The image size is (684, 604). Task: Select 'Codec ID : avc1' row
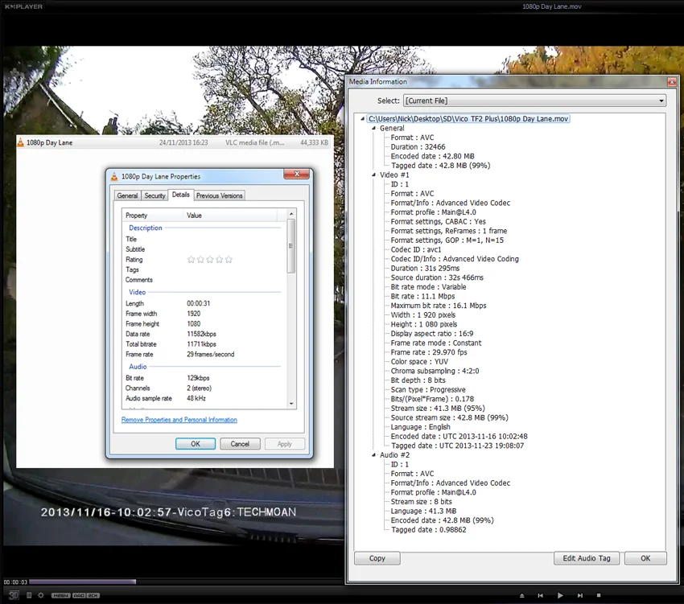coord(416,249)
